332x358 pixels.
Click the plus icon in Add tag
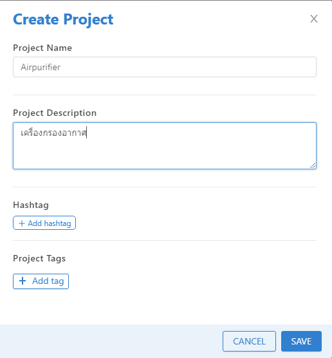coord(23,281)
